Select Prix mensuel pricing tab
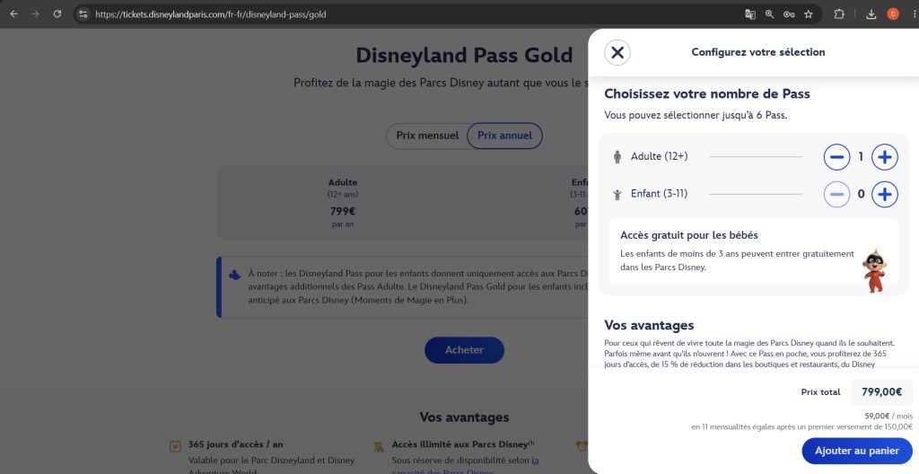919x474 pixels. pos(427,136)
